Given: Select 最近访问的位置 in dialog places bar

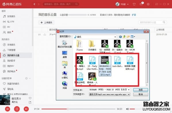Looking at the screenshot, I should coord(65,44).
